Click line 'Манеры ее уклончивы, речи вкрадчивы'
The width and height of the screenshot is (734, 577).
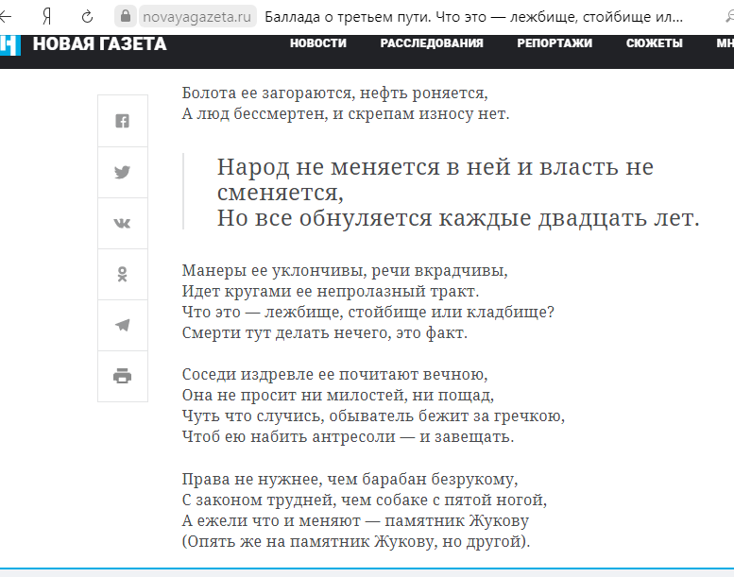click(x=345, y=270)
